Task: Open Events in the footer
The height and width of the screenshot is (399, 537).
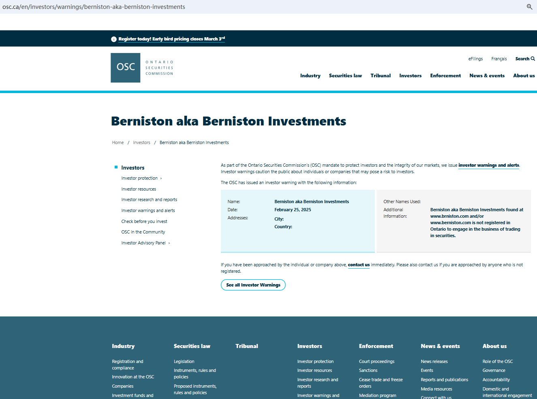Action: pos(427,370)
